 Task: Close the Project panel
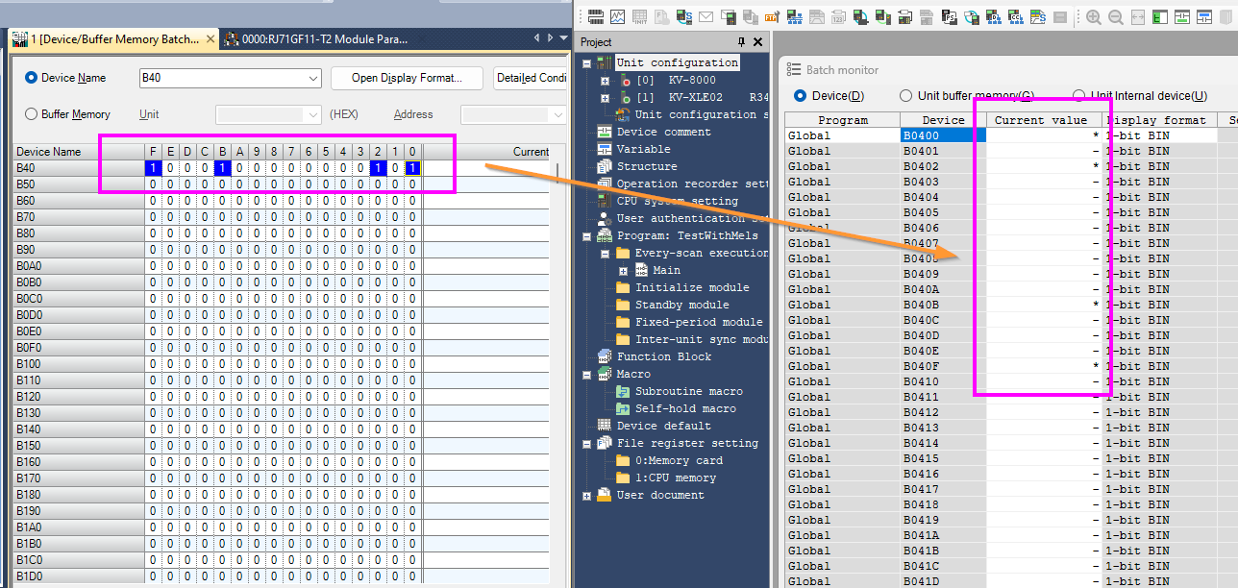[757, 42]
